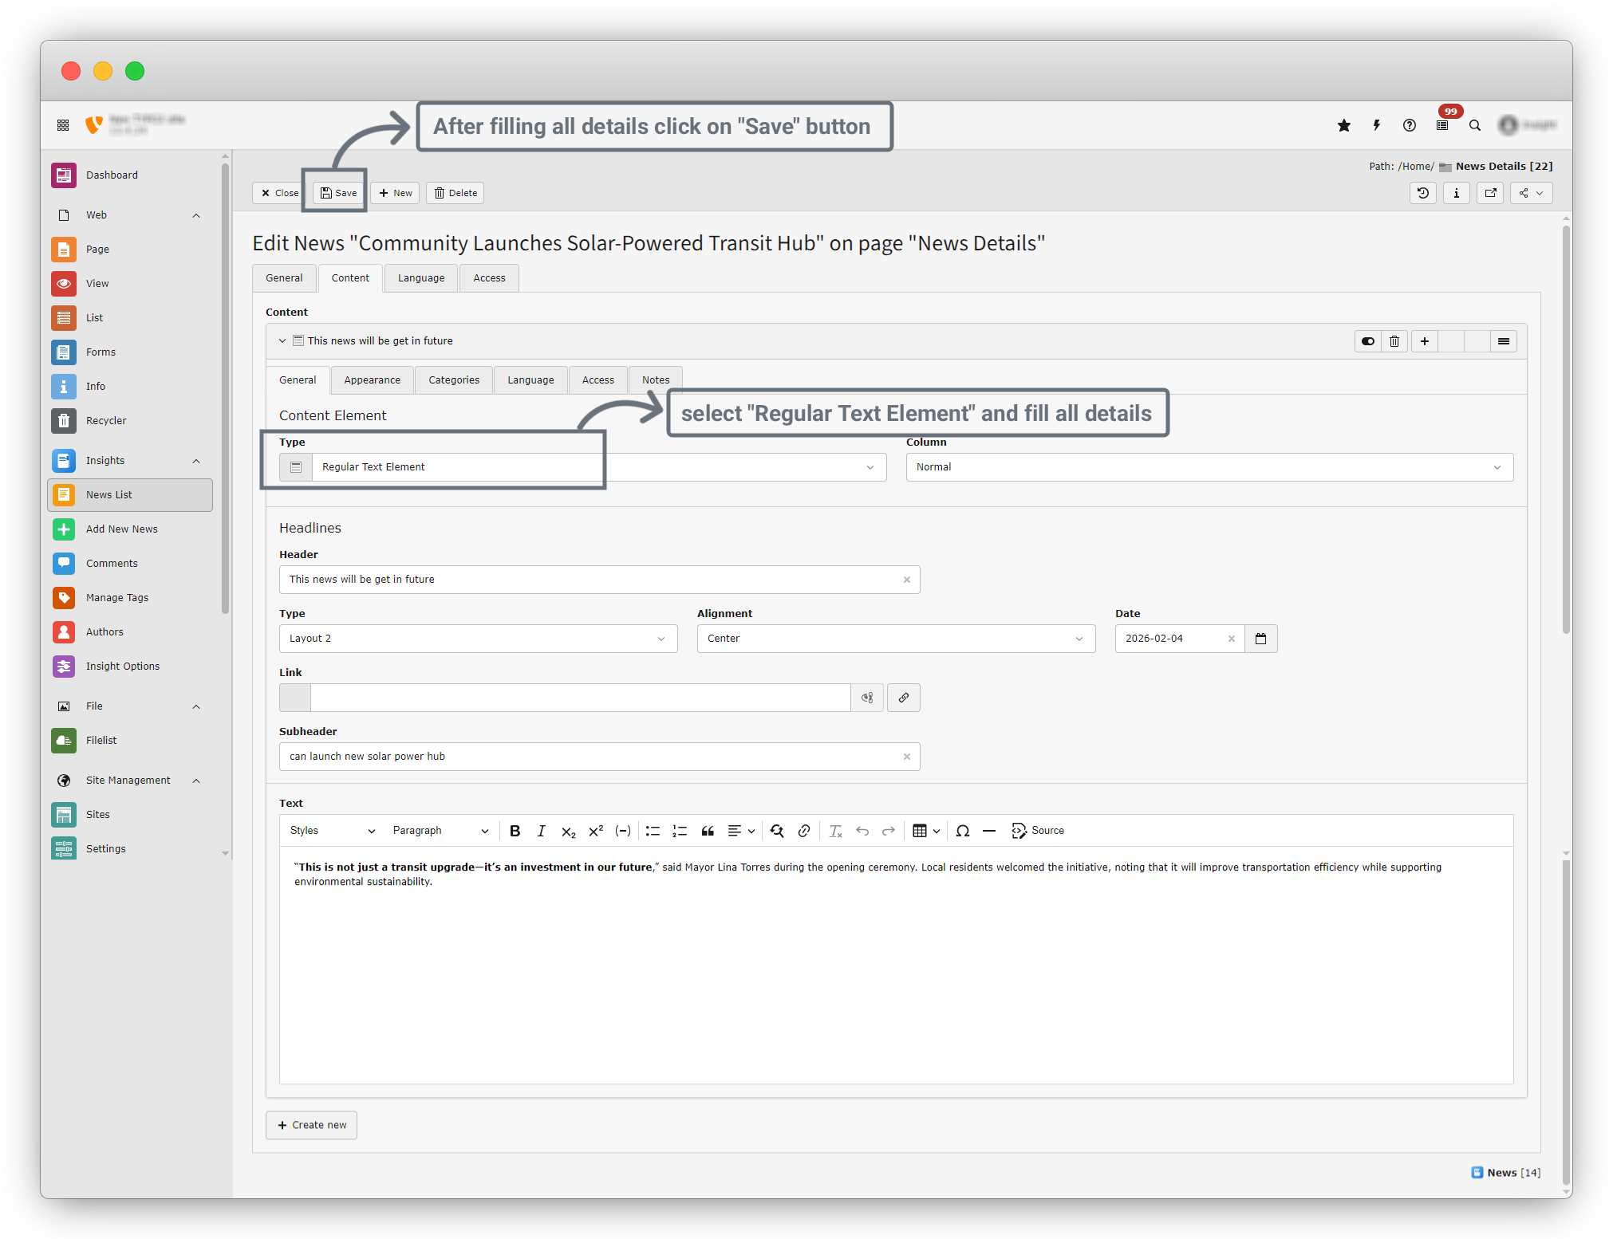Open bookmarks star icon in top bar
The width and height of the screenshot is (1613, 1239).
[1343, 125]
